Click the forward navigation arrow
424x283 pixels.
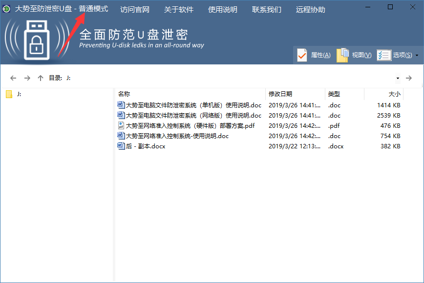[x=27, y=78]
